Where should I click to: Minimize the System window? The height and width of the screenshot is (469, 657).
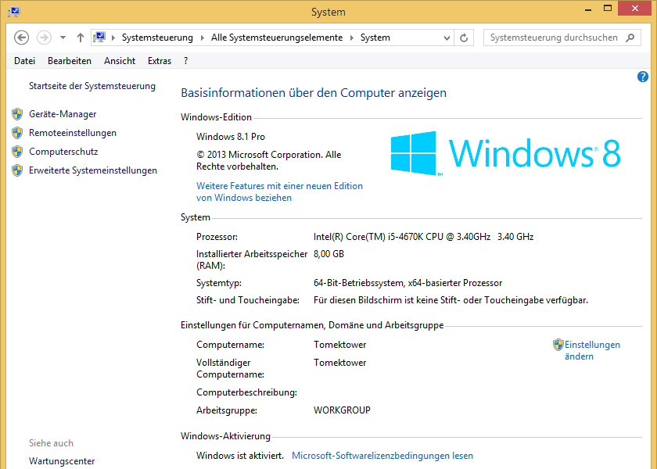click(588, 9)
